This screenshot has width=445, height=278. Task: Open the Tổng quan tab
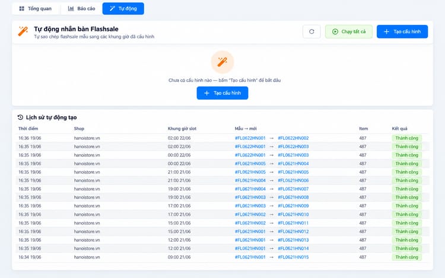click(36, 8)
